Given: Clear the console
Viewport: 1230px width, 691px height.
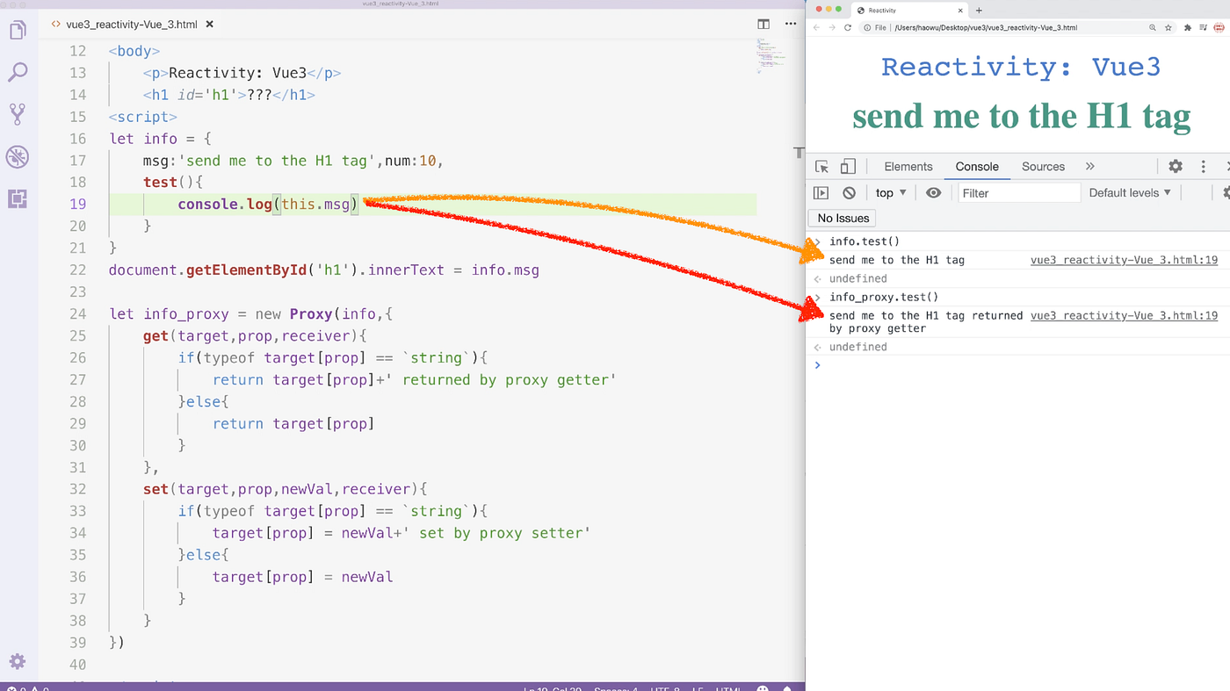Looking at the screenshot, I should [849, 193].
